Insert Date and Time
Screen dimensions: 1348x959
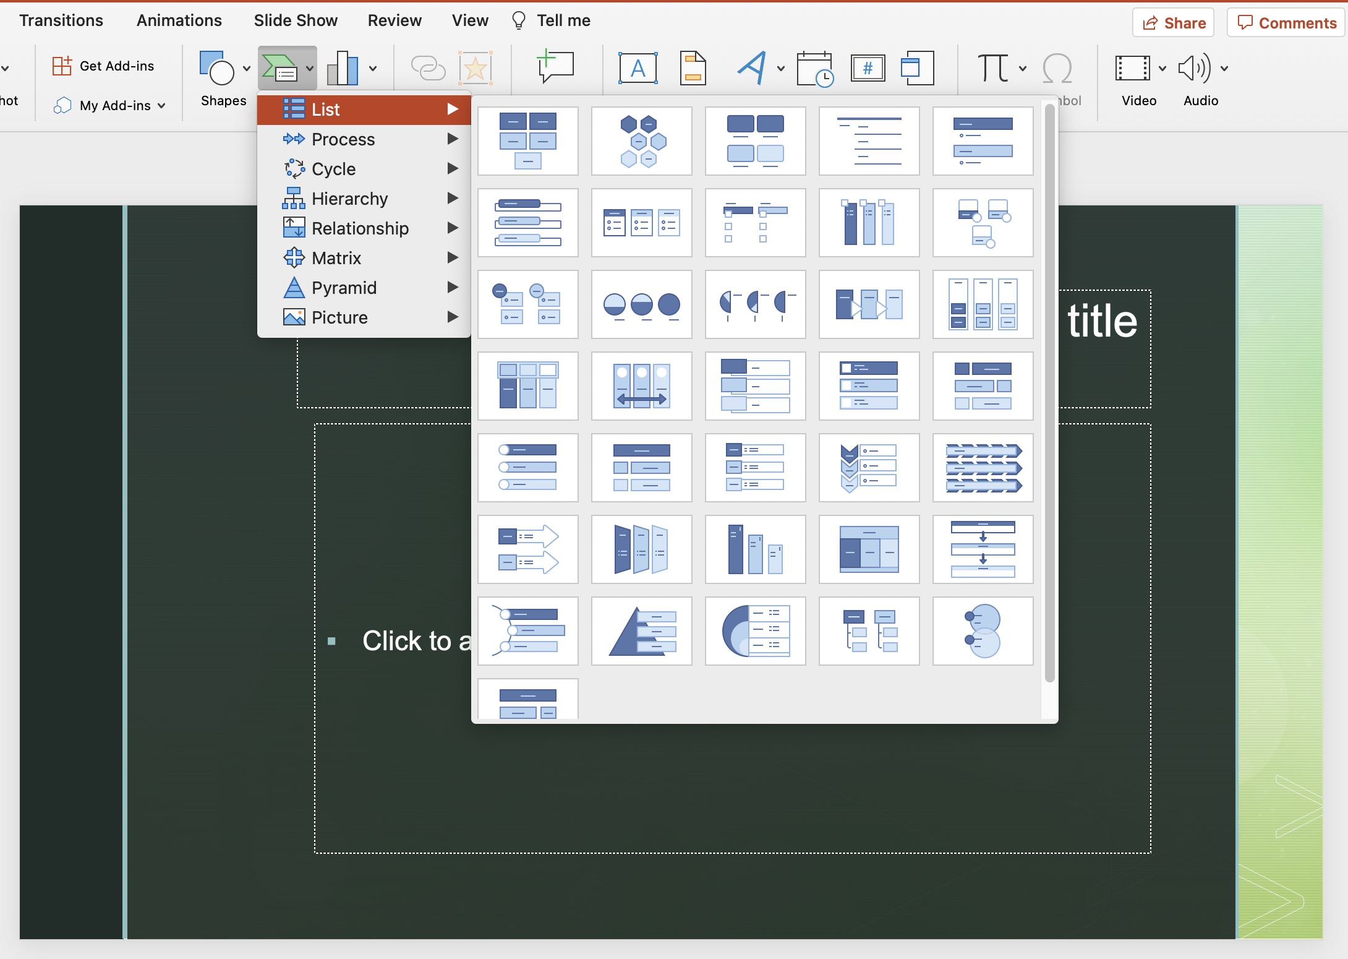pyautogui.click(x=815, y=69)
